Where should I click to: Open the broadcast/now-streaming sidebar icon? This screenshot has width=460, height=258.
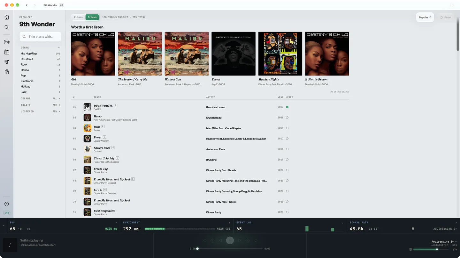point(7,42)
